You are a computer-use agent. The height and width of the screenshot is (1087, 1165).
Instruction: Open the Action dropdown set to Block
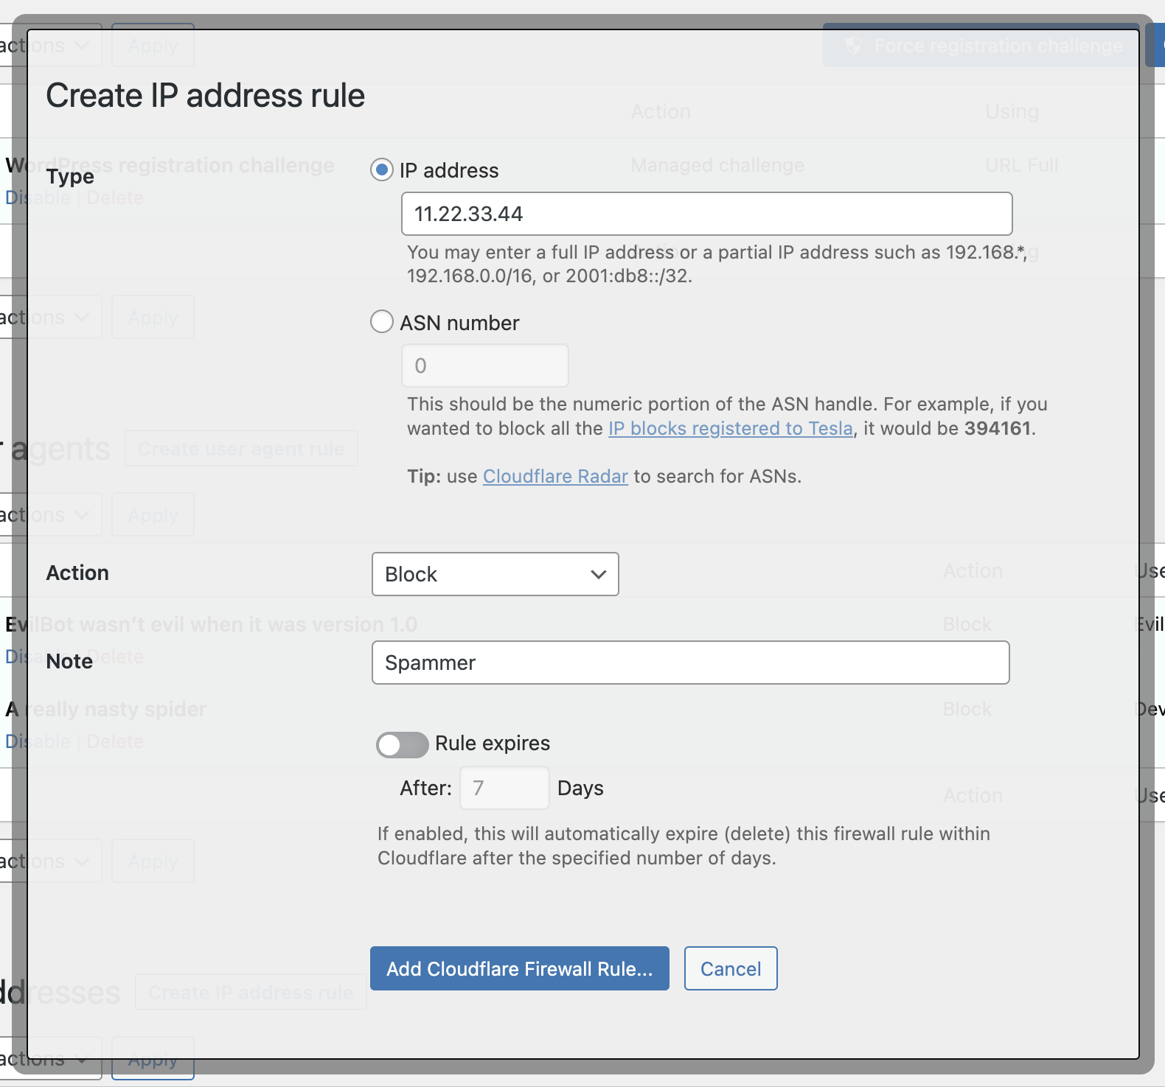(x=495, y=574)
